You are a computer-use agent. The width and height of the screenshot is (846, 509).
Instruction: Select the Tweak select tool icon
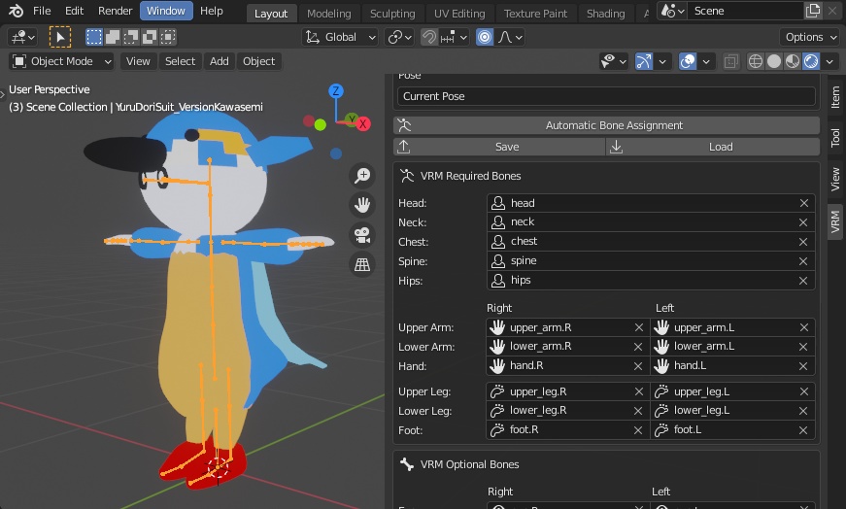click(60, 37)
